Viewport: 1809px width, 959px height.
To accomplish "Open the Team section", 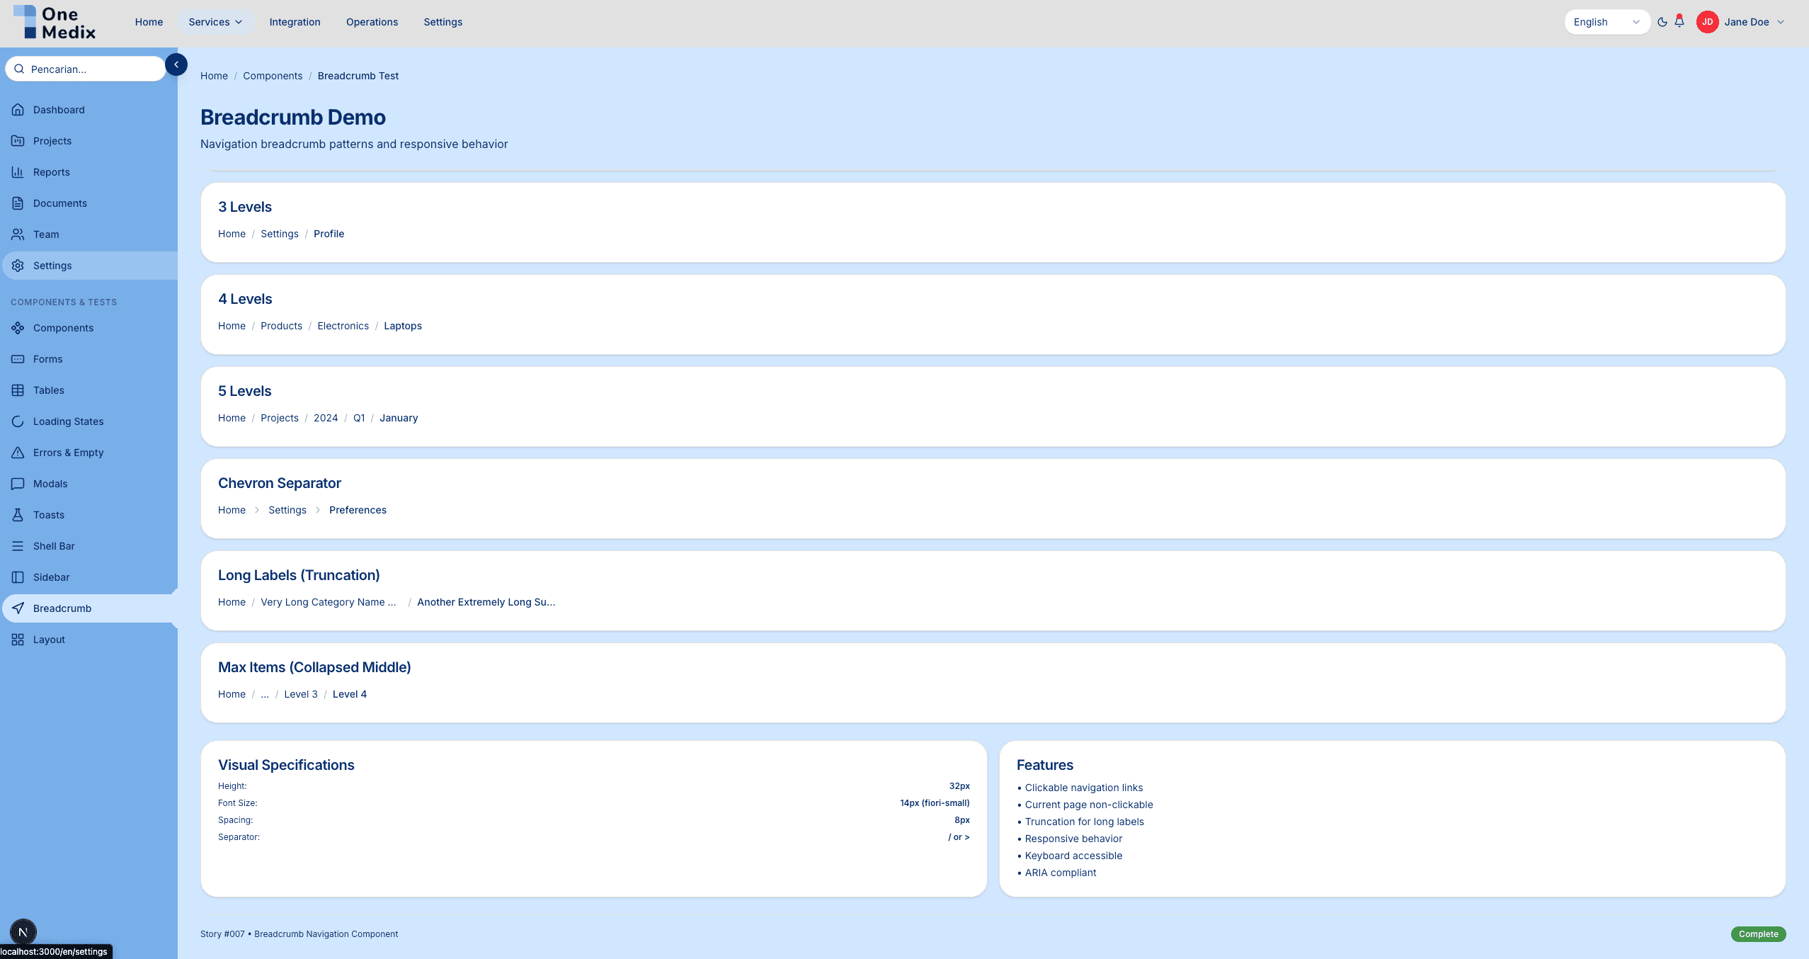I will click(45, 234).
